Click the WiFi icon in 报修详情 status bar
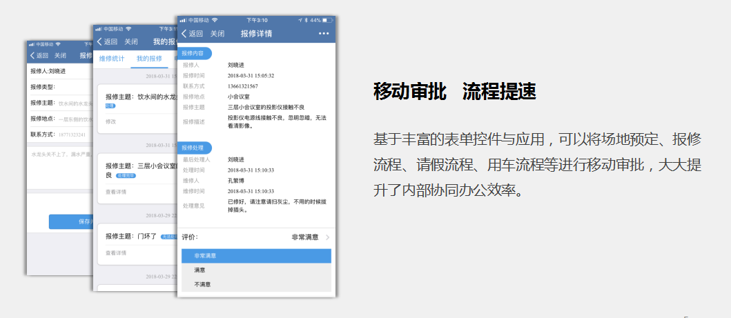The width and height of the screenshot is (731, 318). coord(215,20)
